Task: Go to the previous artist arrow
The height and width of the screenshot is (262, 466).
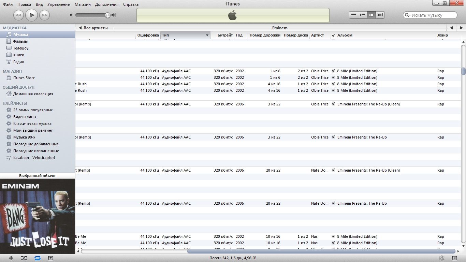Action: (451, 28)
